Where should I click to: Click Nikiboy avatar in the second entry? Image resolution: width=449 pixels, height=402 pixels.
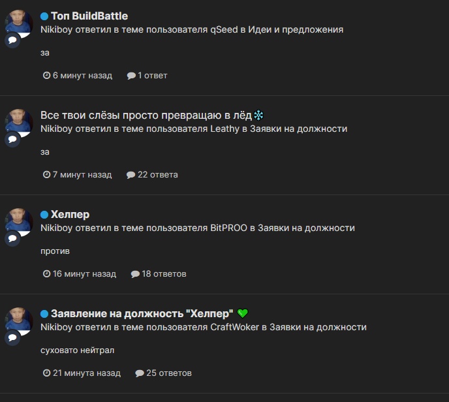(19, 122)
